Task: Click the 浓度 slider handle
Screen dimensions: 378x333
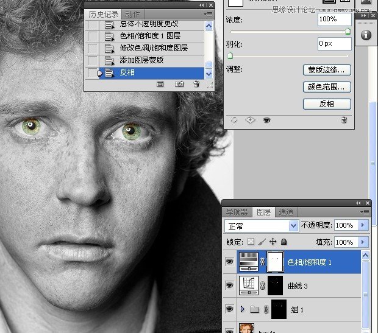Action: pyautogui.click(x=348, y=31)
